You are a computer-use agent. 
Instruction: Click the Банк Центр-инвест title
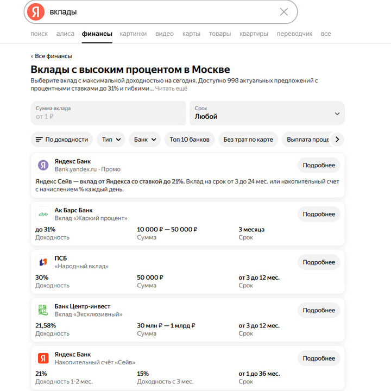tap(83, 306)
